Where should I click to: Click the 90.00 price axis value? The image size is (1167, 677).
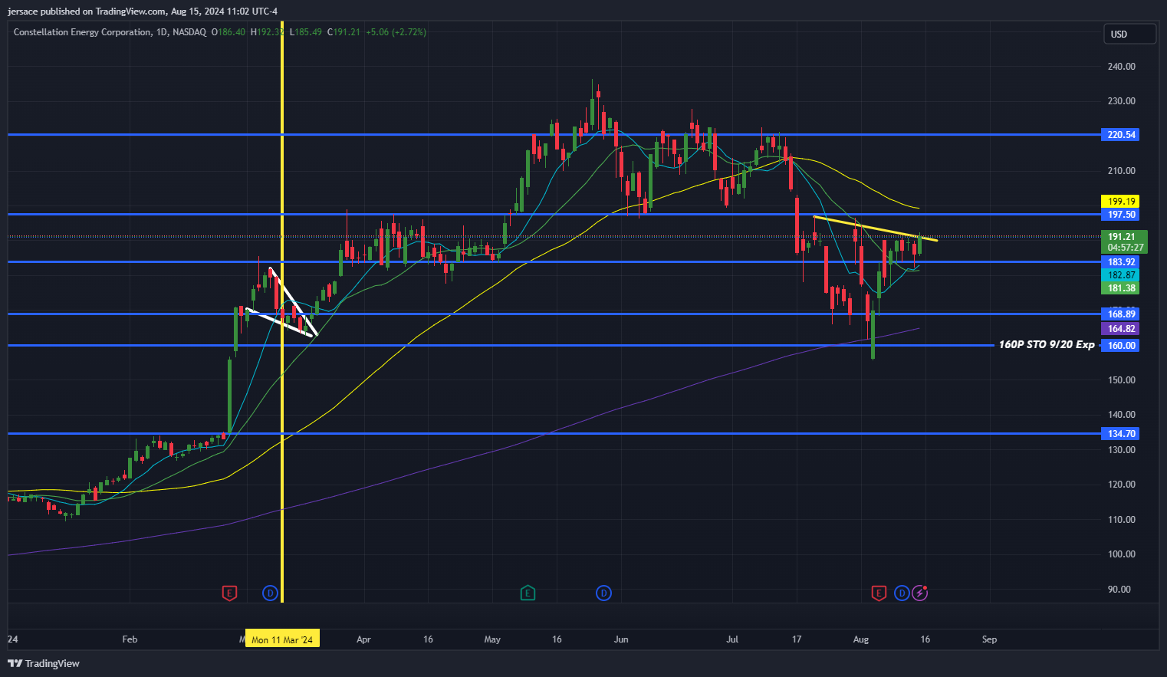[1119, 590]
